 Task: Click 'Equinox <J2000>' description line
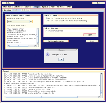[x=14, y=42]
